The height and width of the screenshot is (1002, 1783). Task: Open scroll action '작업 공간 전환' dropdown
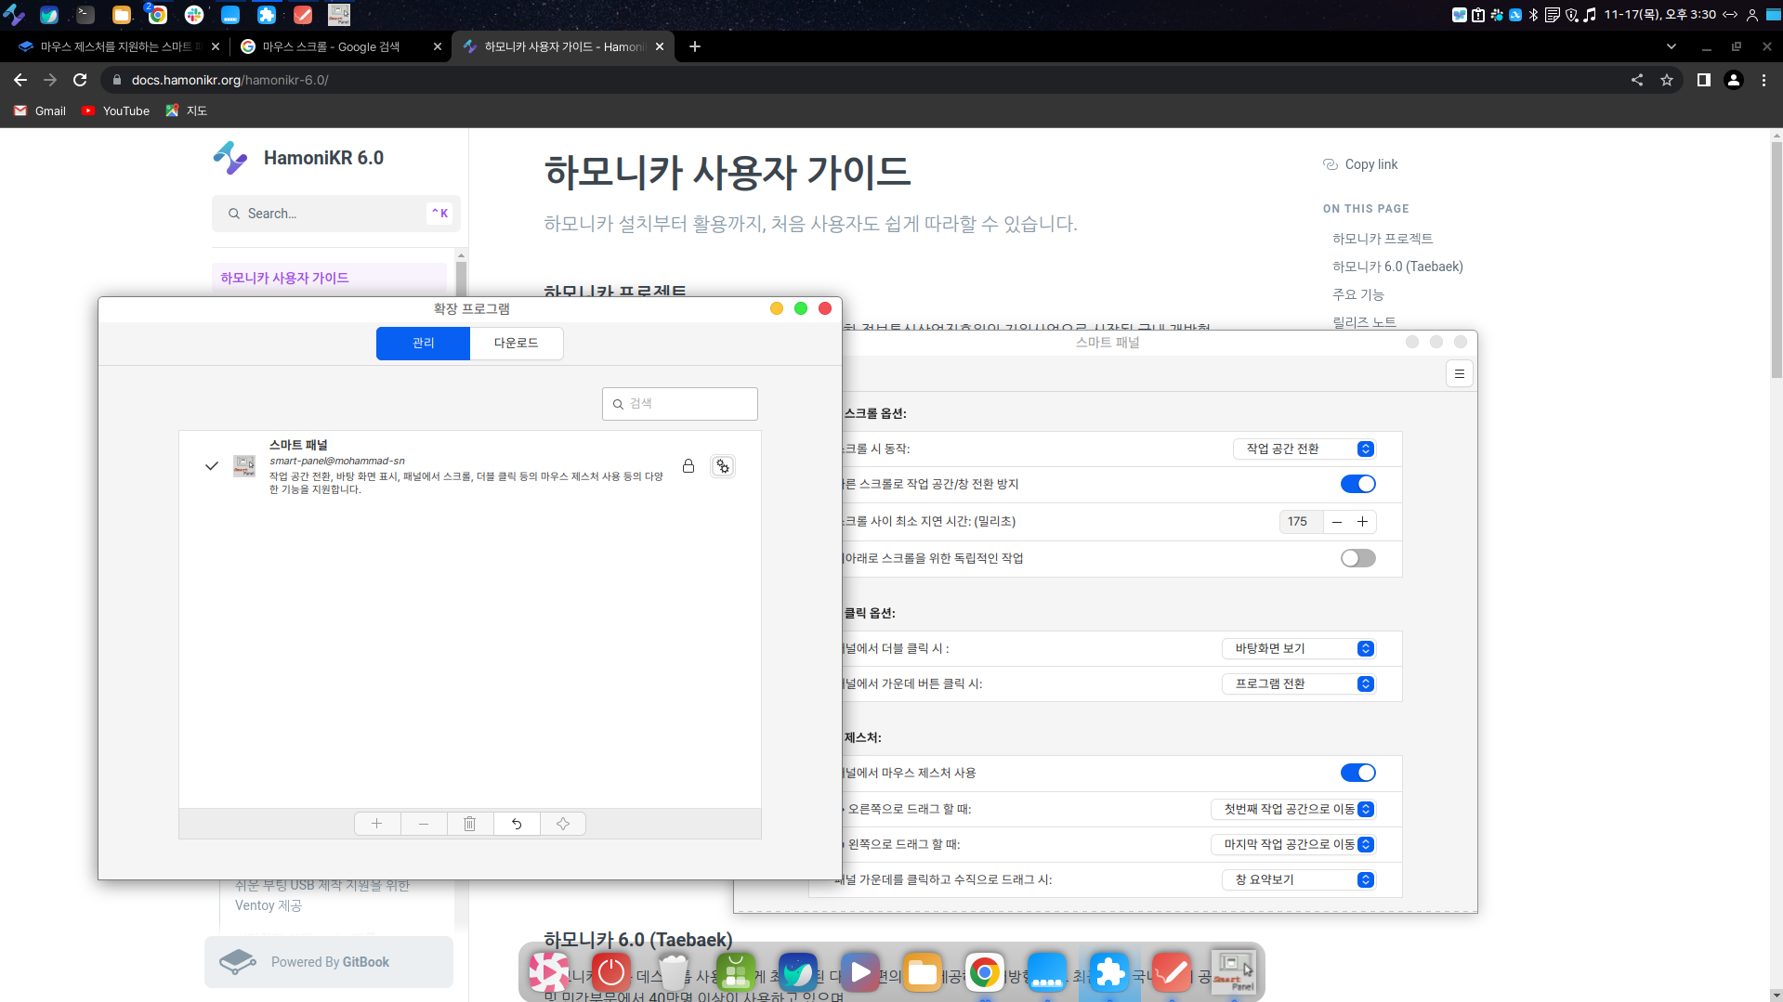coord(1304,449)
